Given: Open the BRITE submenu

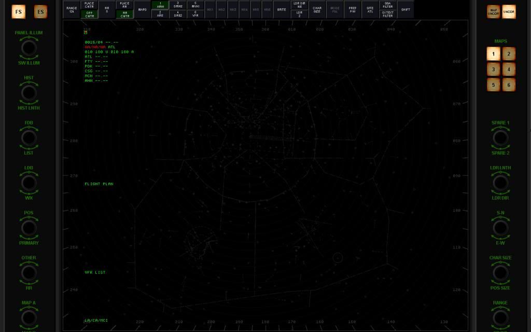Looking at the screenshot, I should (282, 10).
